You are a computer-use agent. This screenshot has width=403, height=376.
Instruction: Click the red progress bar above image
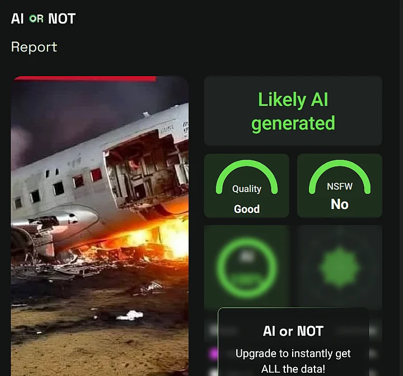[x=85, y=78]
